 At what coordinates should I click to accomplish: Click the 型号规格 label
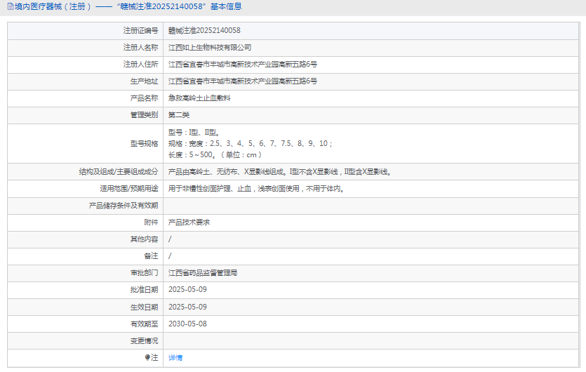point(145,144)
